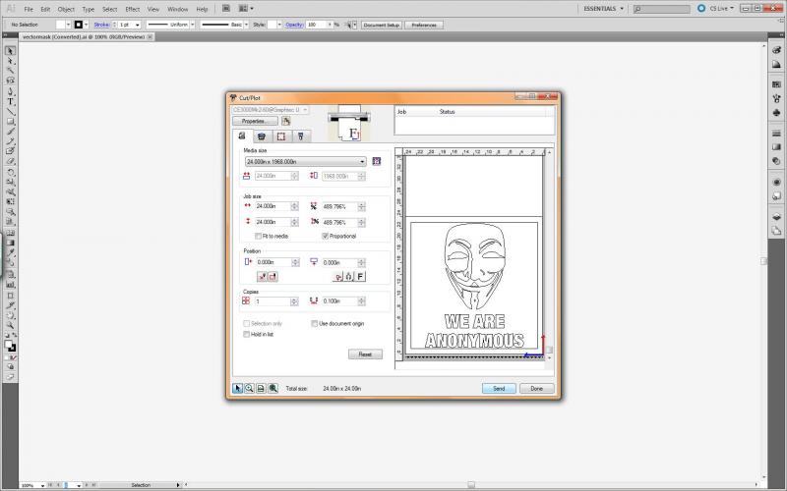Screen dimensions: 787x491
Task: Select the Magic Wand tool
Action: coord(10,71)
